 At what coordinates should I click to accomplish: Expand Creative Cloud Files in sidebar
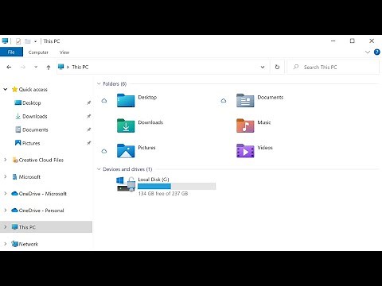click(x=5, y=160)
